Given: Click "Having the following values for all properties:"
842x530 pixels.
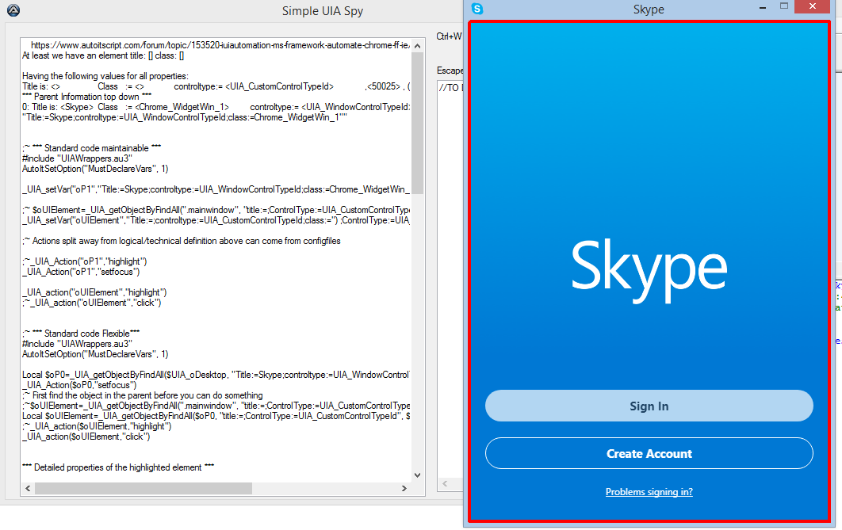Looking at the screenshot, I should (x=105, y=76).
